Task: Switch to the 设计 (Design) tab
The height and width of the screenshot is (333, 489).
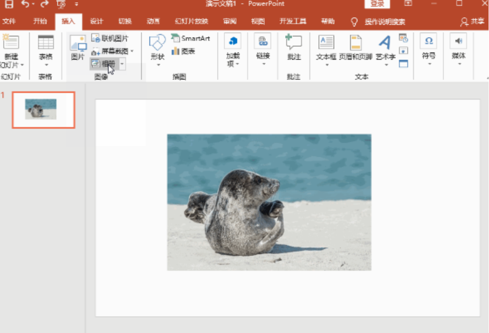Action: (96, 21)
